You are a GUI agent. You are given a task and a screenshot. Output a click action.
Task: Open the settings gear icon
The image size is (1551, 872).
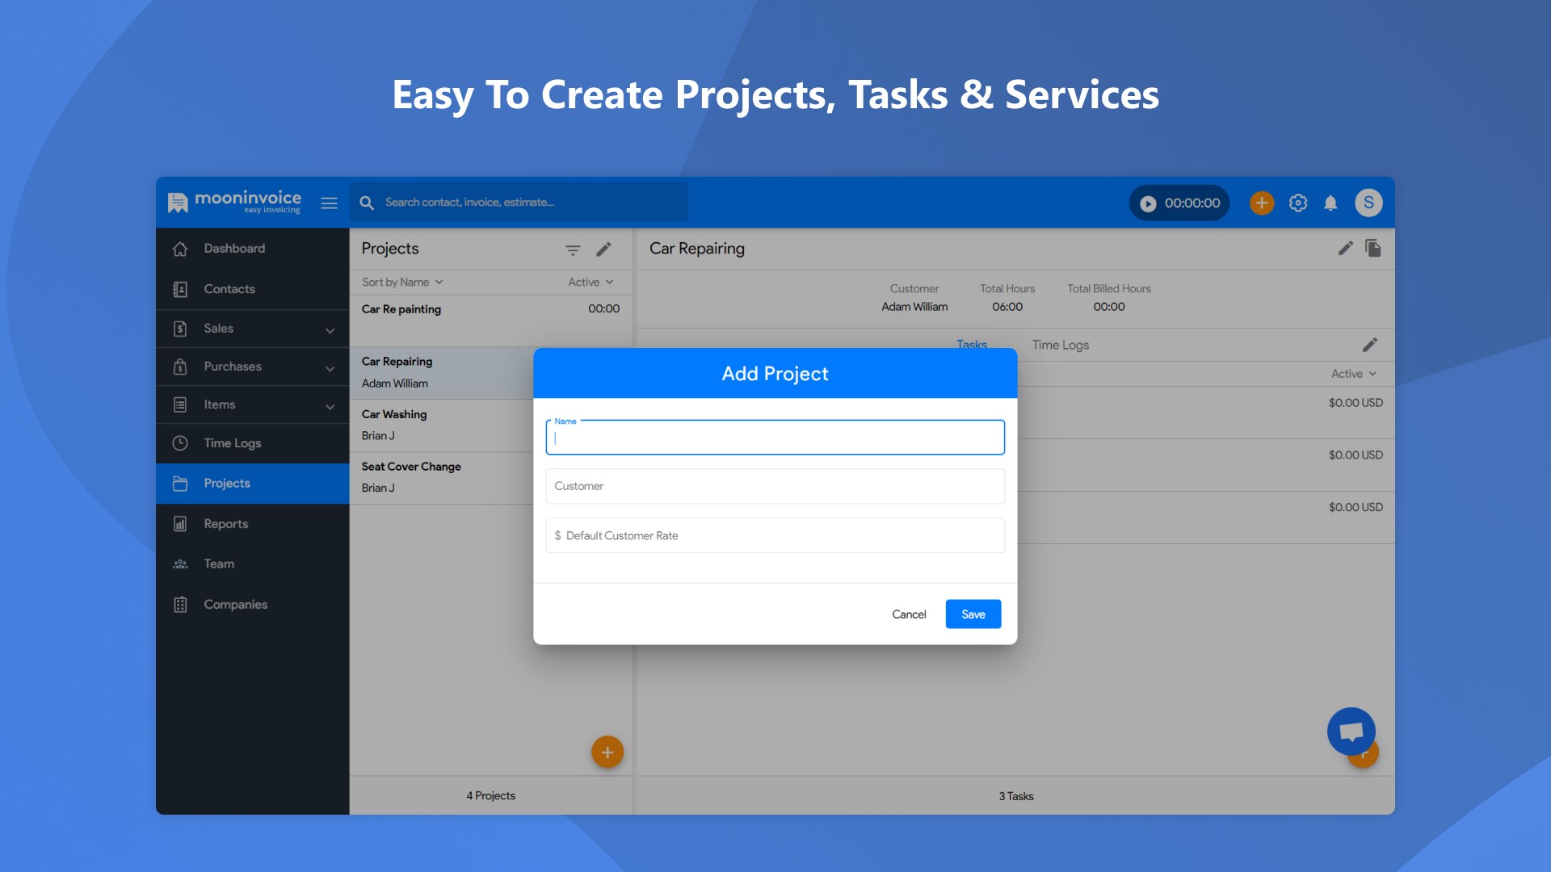point(1298,203)
